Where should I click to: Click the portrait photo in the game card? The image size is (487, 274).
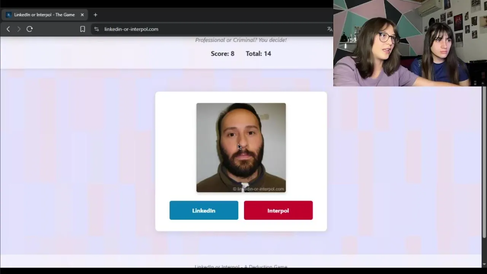tap(241, 148)
